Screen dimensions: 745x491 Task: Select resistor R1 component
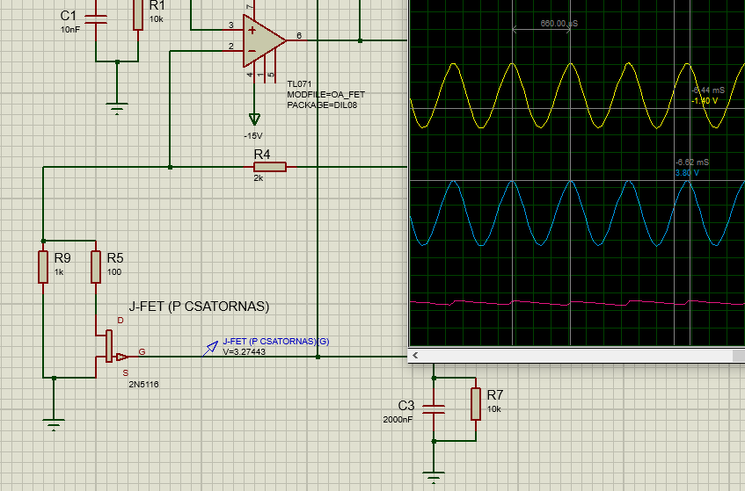(x=138, y=14)
